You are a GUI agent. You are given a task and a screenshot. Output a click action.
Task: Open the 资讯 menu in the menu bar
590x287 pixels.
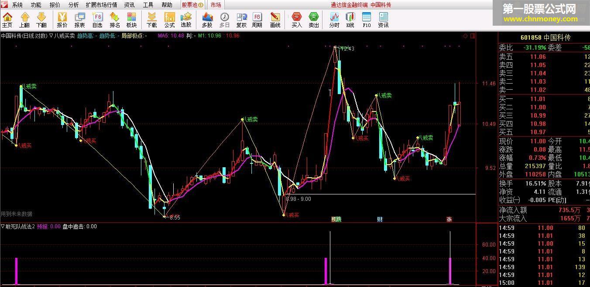pos(129,5)
